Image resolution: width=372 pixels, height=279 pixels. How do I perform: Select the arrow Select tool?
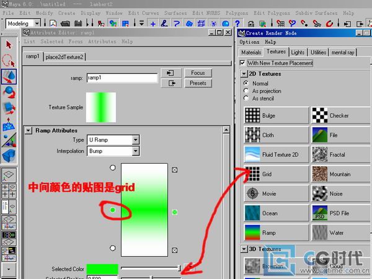9,45
